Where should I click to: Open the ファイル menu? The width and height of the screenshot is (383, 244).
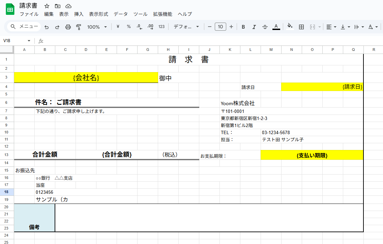29,14
